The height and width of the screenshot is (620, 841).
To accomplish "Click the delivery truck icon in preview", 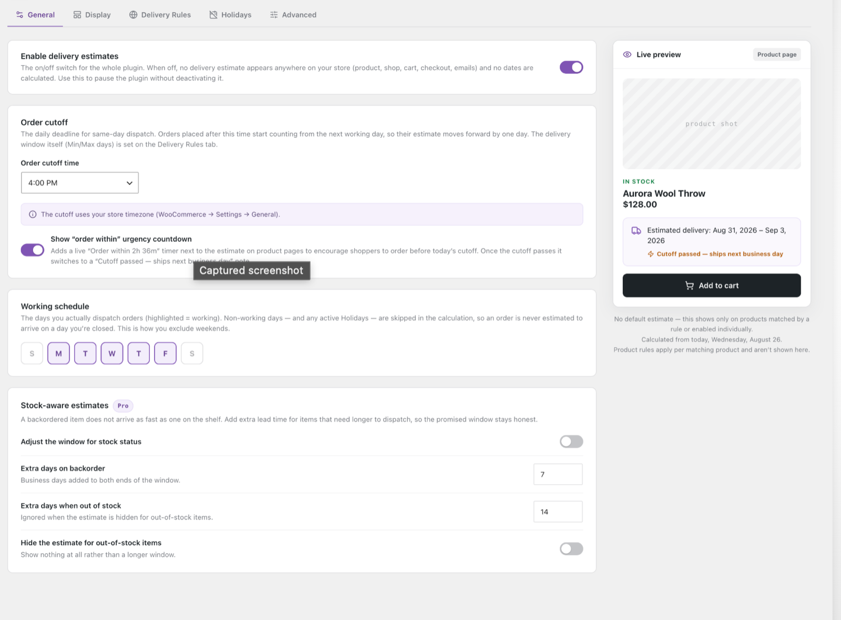I will [636, 231].
